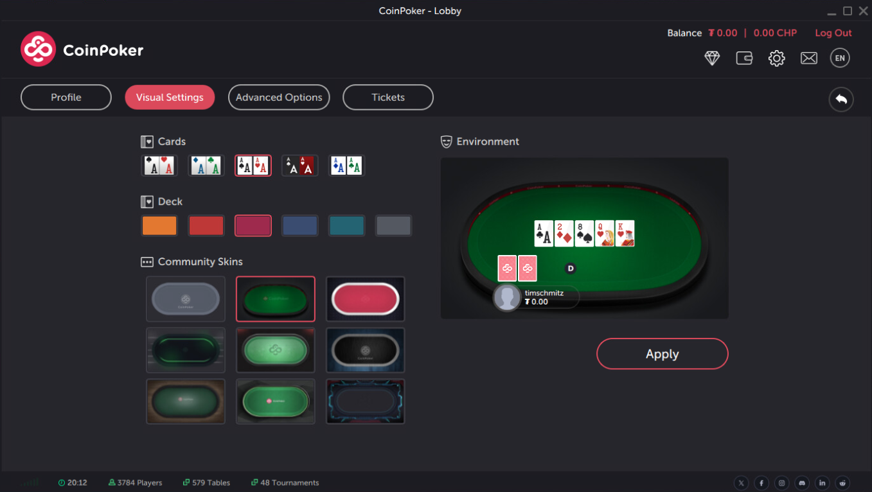Open the Profile tab

66,98
